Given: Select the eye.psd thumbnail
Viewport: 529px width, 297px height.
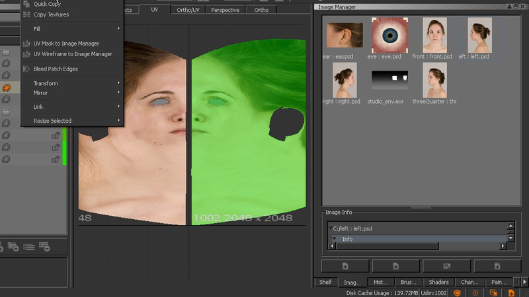Looking at the screenshot, I should (x=389, y=35).
